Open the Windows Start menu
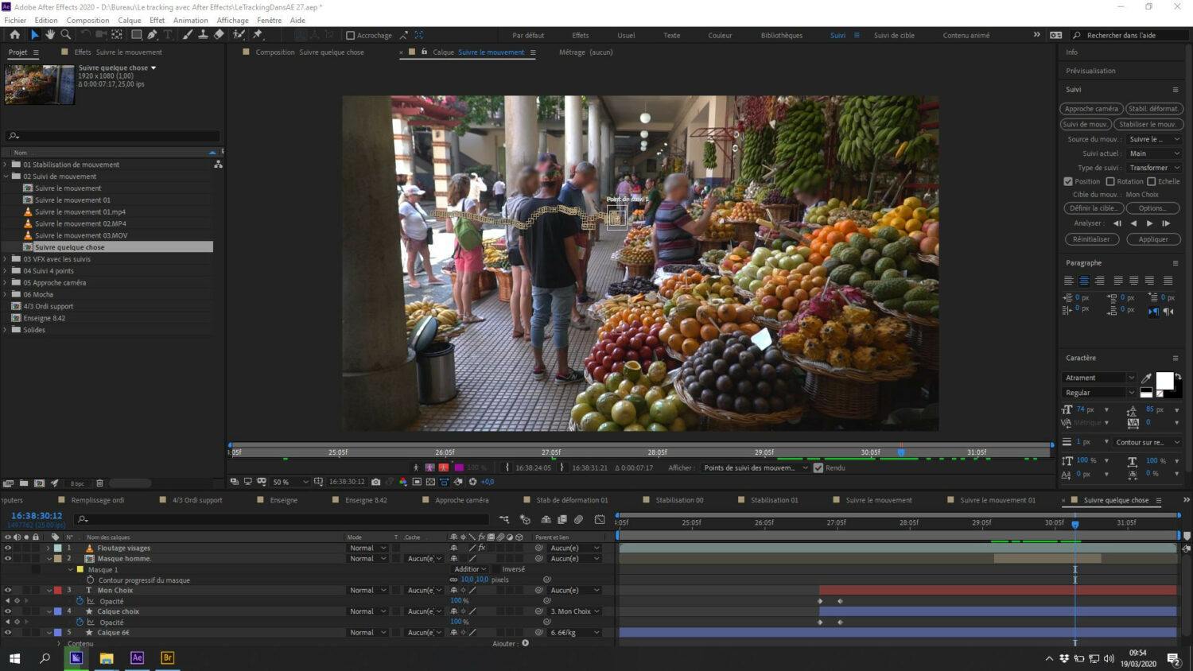This screenshot has height=671, width=1193. [x=14, y=657]
